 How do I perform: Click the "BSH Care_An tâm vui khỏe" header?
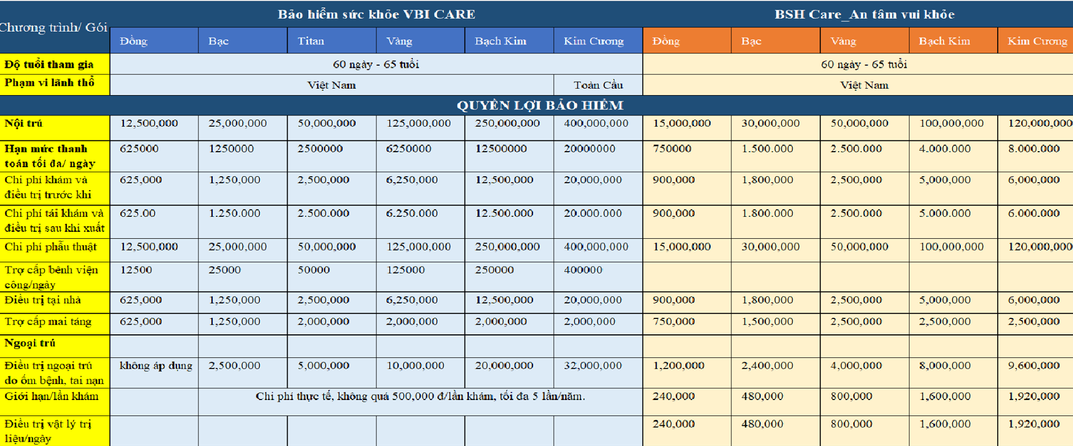(x=864, y=14)
